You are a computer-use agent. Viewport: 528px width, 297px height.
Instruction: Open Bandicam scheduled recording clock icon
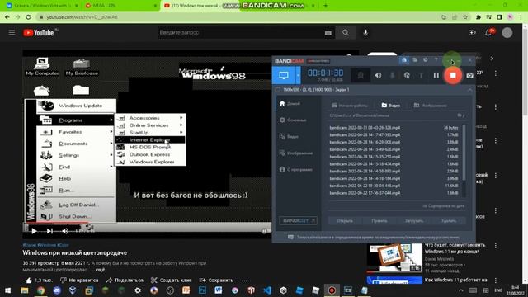pos(426,60)
